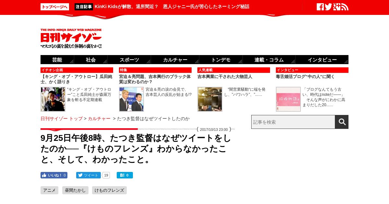Screen dimensions: 389x204
Task: Open the インタビュー menu tab
Action: [322, 60]
